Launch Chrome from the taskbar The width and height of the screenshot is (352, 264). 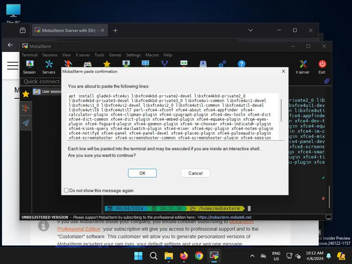pyautogui.click(x=199, y=256)
